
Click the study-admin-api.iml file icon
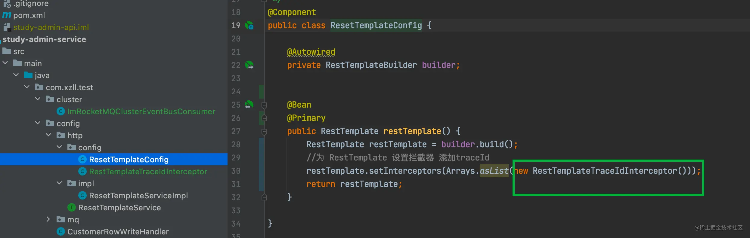(7, 27)
